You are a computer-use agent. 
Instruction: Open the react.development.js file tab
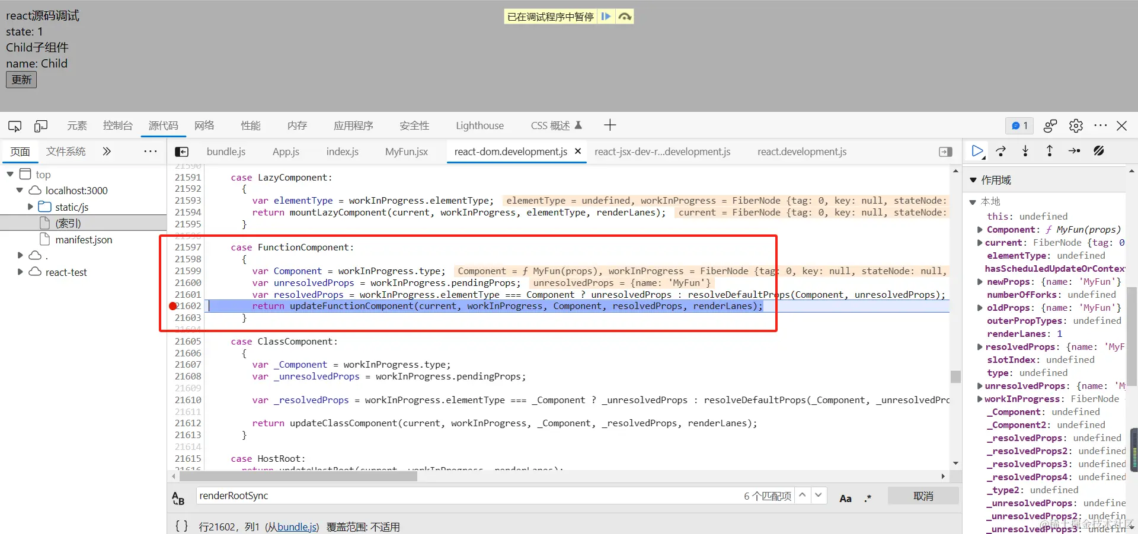coord(802,152)
